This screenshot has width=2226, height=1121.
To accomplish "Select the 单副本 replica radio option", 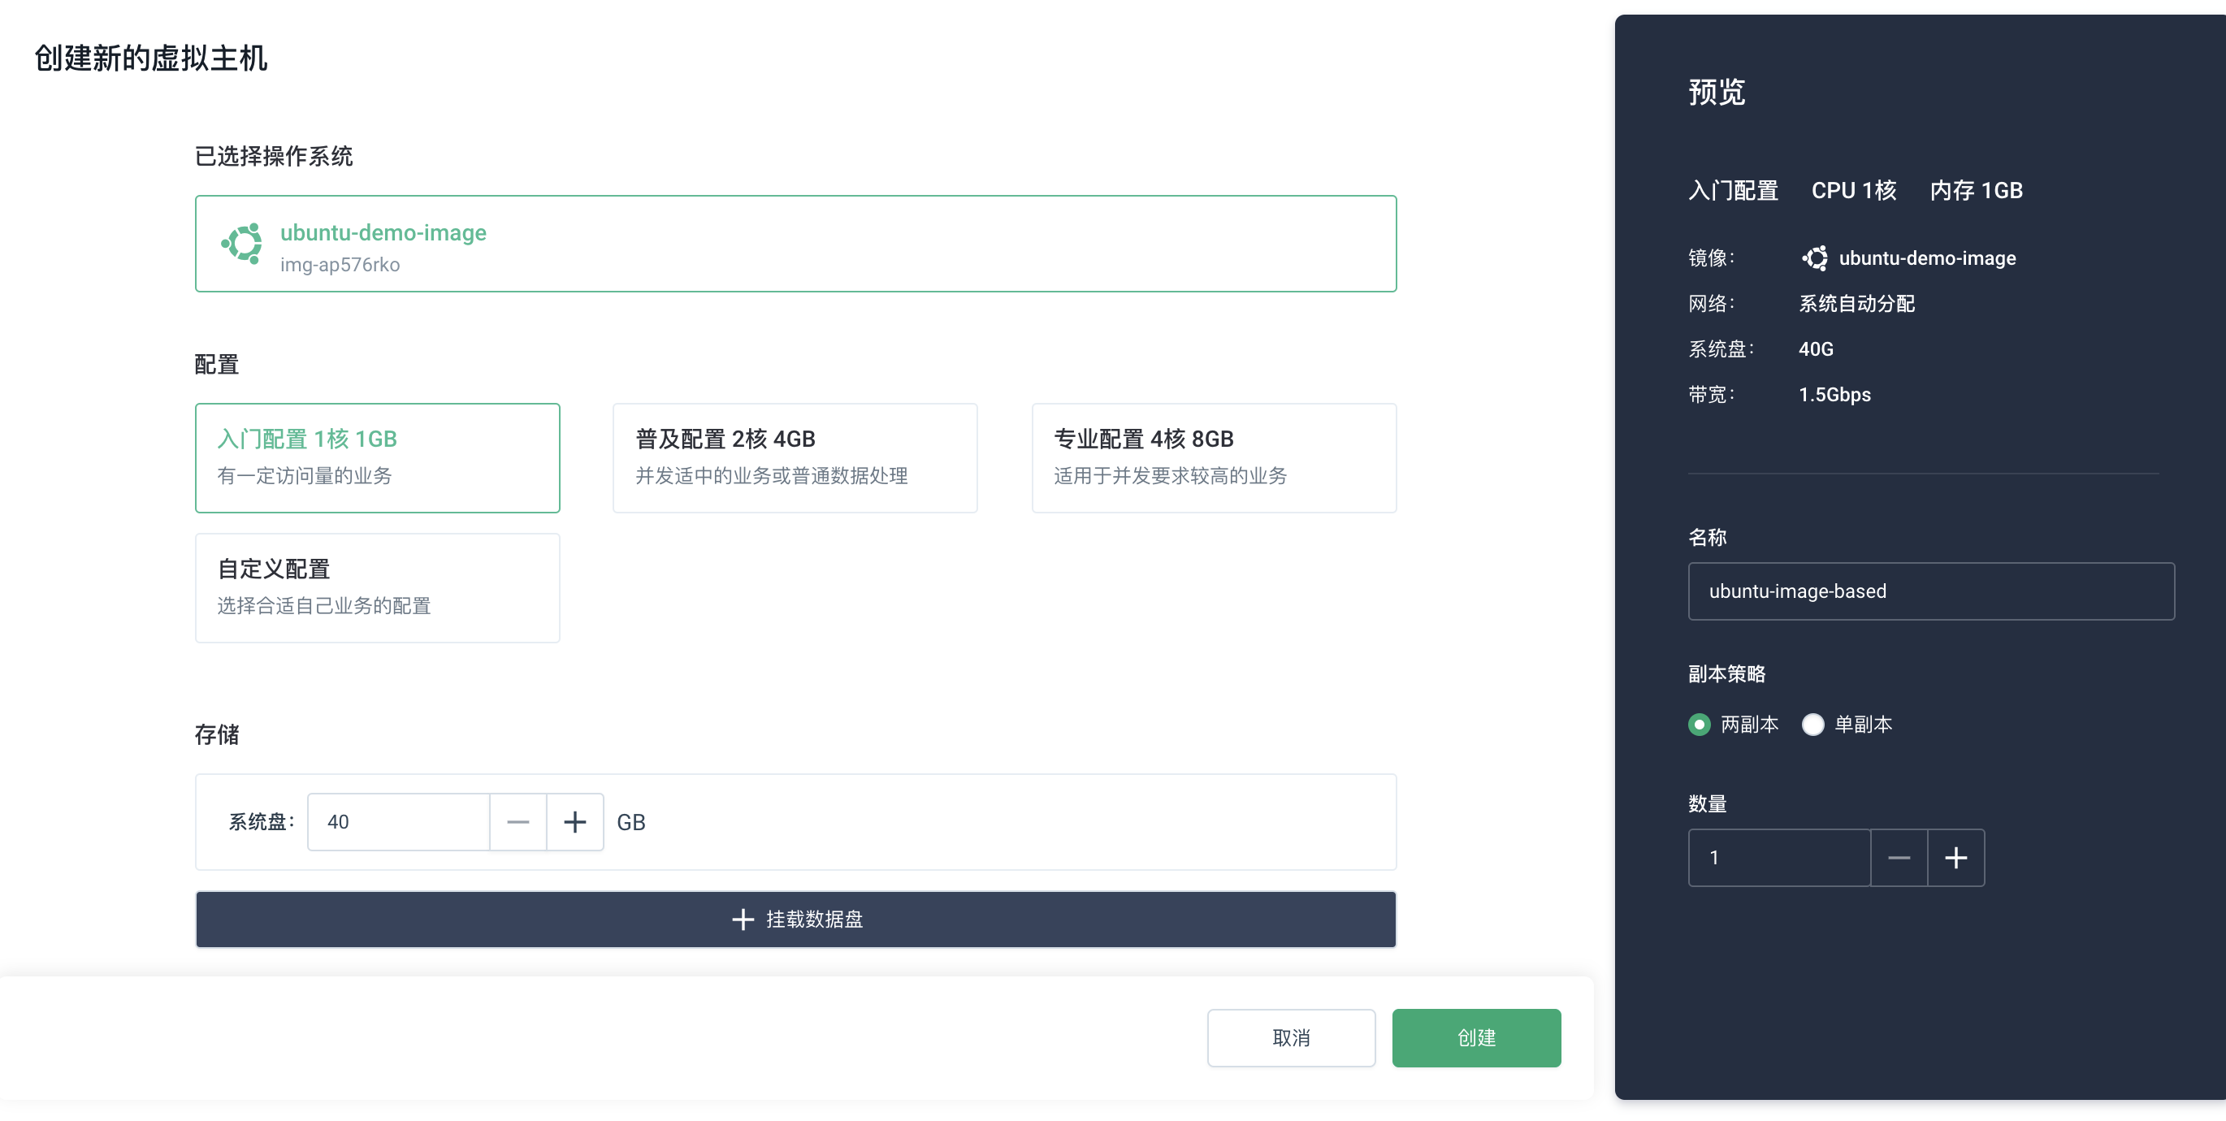I will [x=1813, y=725].
